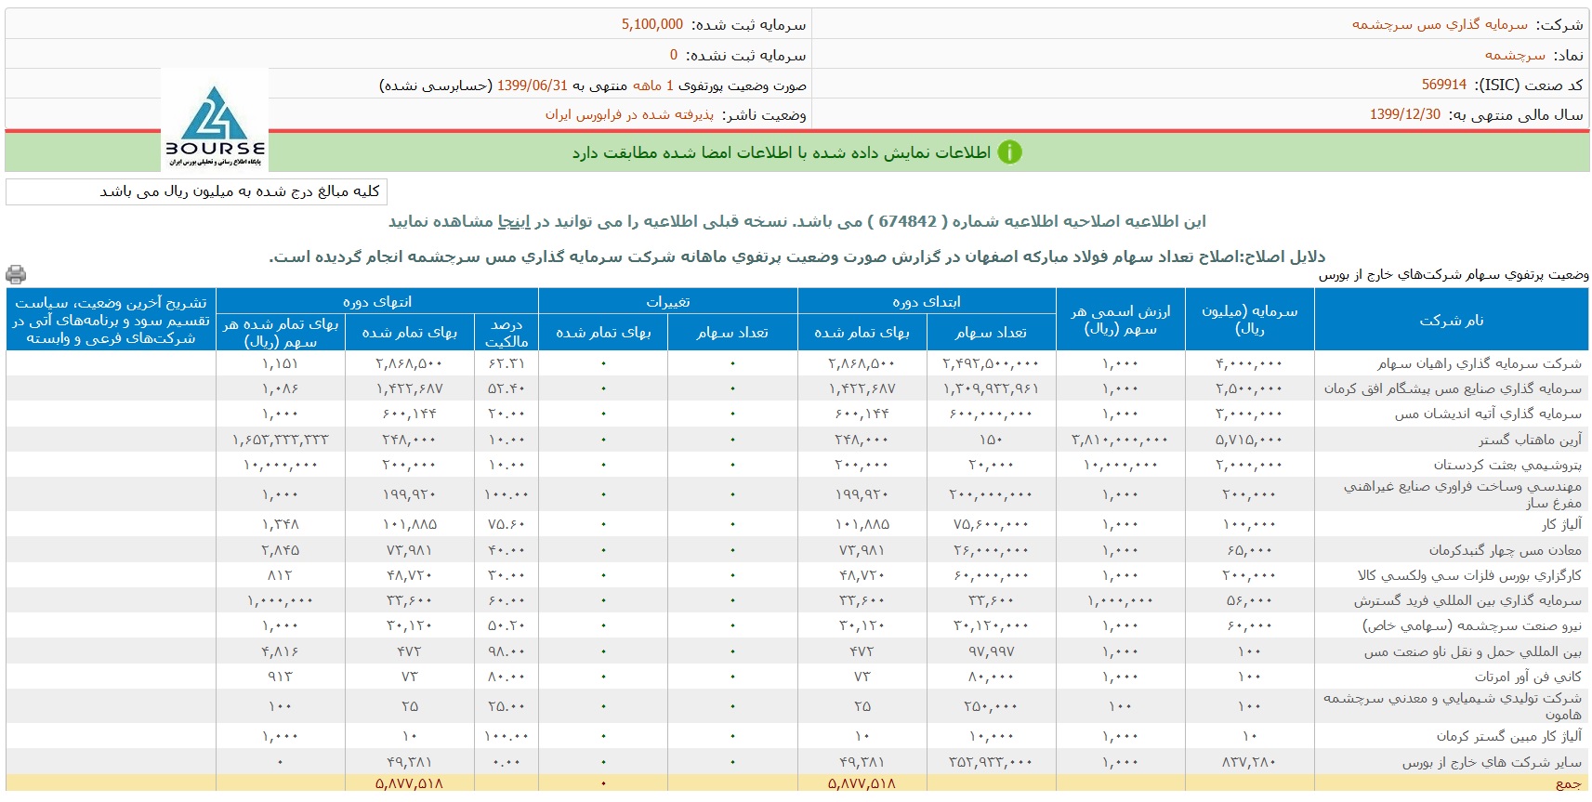
Task: Click the 'تشریح آخرین وضعیت' column header
Action: [x=111, y=320]
